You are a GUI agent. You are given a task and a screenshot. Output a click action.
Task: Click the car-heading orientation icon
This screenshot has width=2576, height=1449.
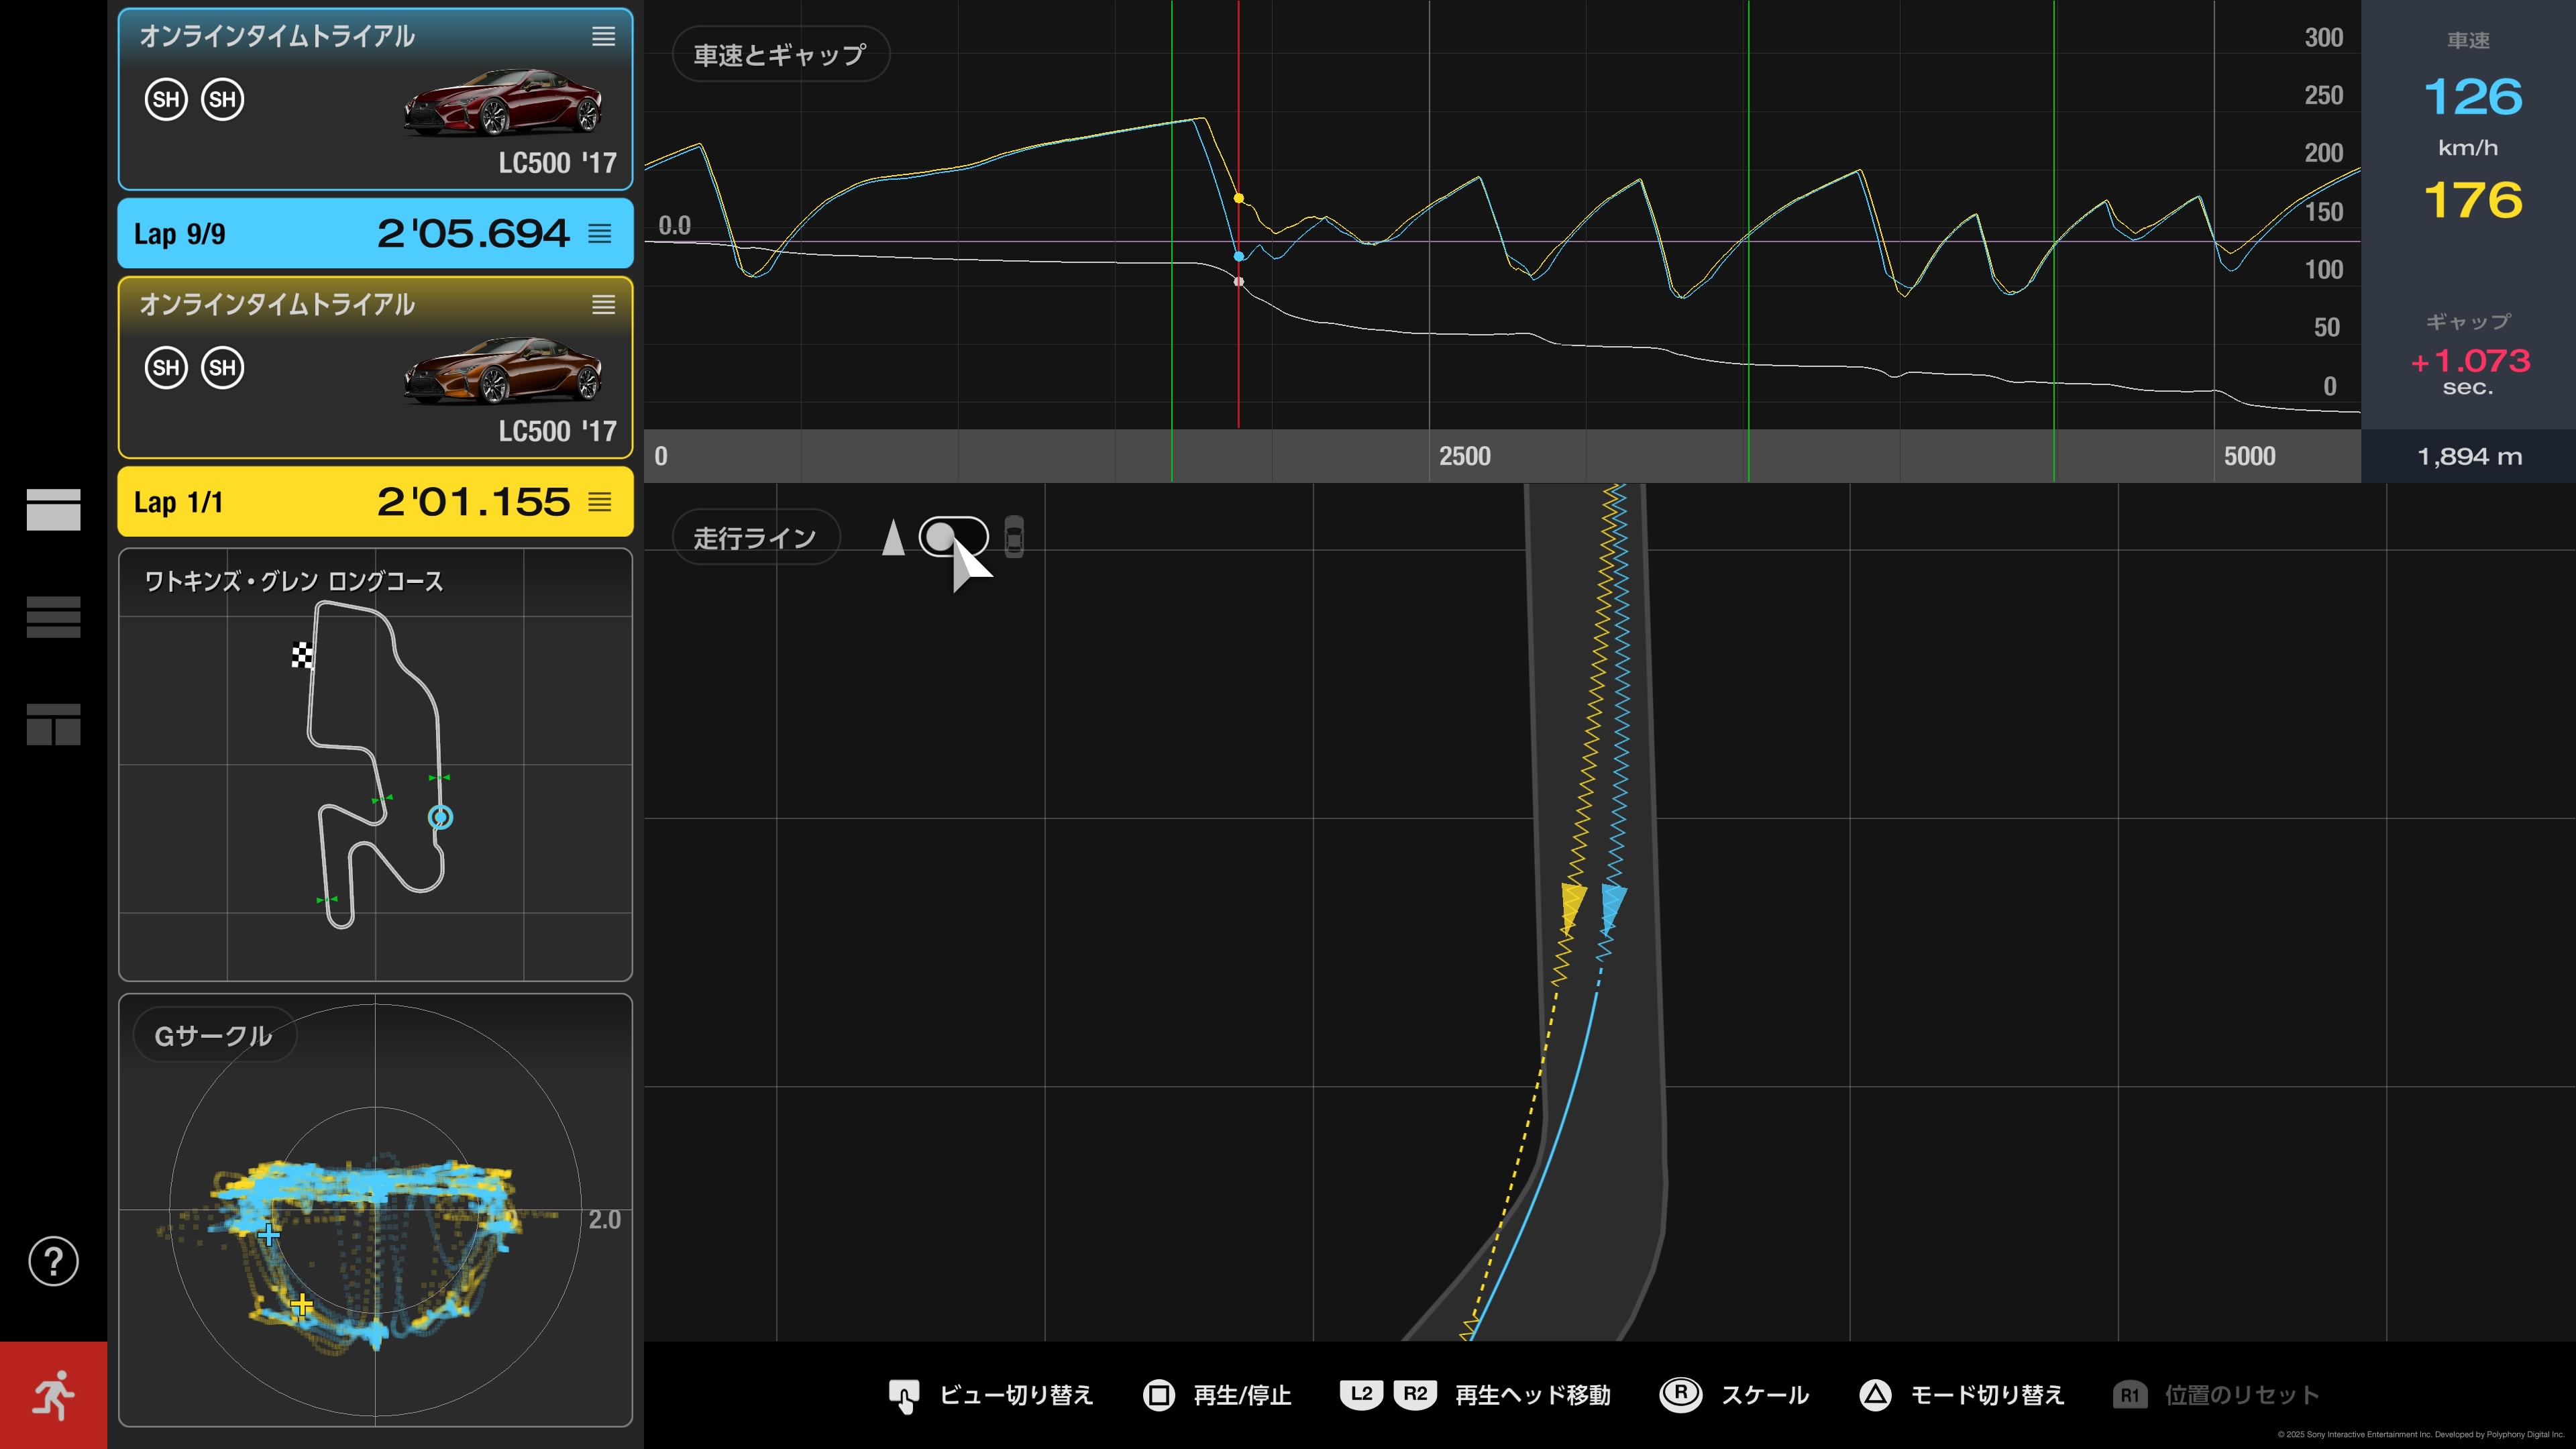(x=1014, y=537)
